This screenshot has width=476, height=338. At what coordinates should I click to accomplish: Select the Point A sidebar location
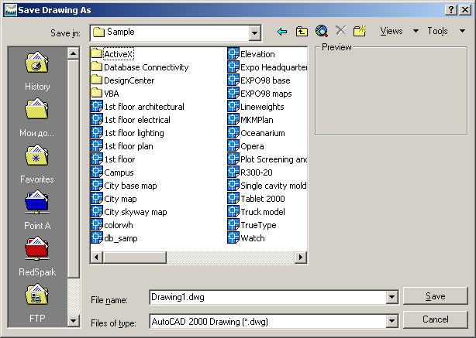[37, 210]
